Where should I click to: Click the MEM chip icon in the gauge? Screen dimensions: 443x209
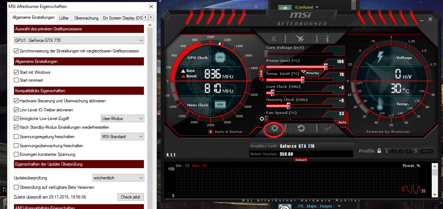coord(220,105)
